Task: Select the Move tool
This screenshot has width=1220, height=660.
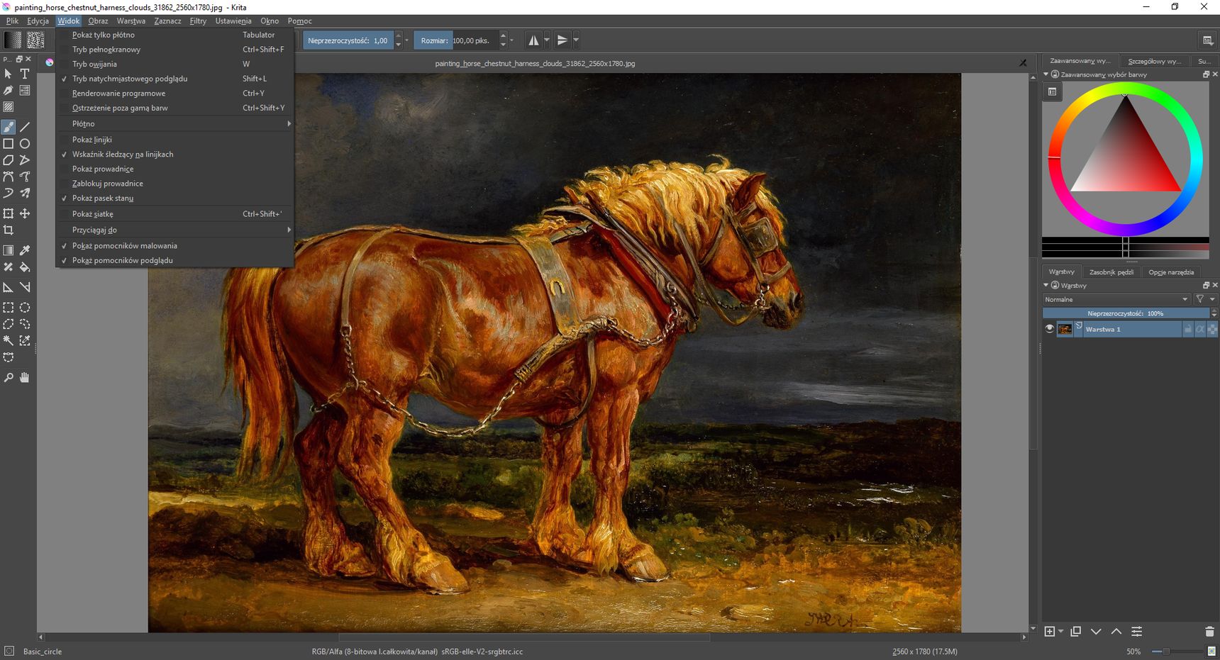Action: pos(25,213)
